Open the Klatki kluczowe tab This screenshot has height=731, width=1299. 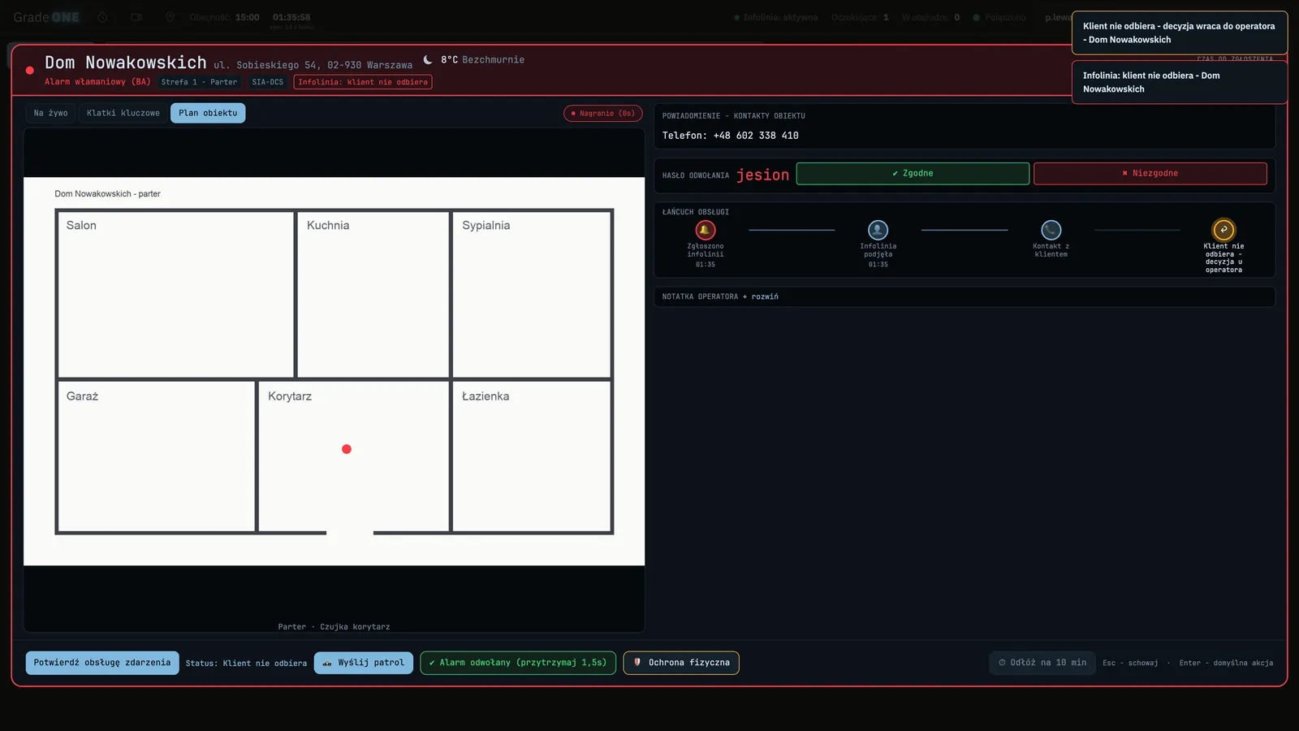point(123,113)
